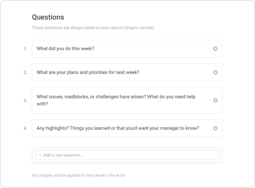This screenshot has width=255, height=188.
Task: Click the gear icon on the plans and priorities question
Action: 215,73
